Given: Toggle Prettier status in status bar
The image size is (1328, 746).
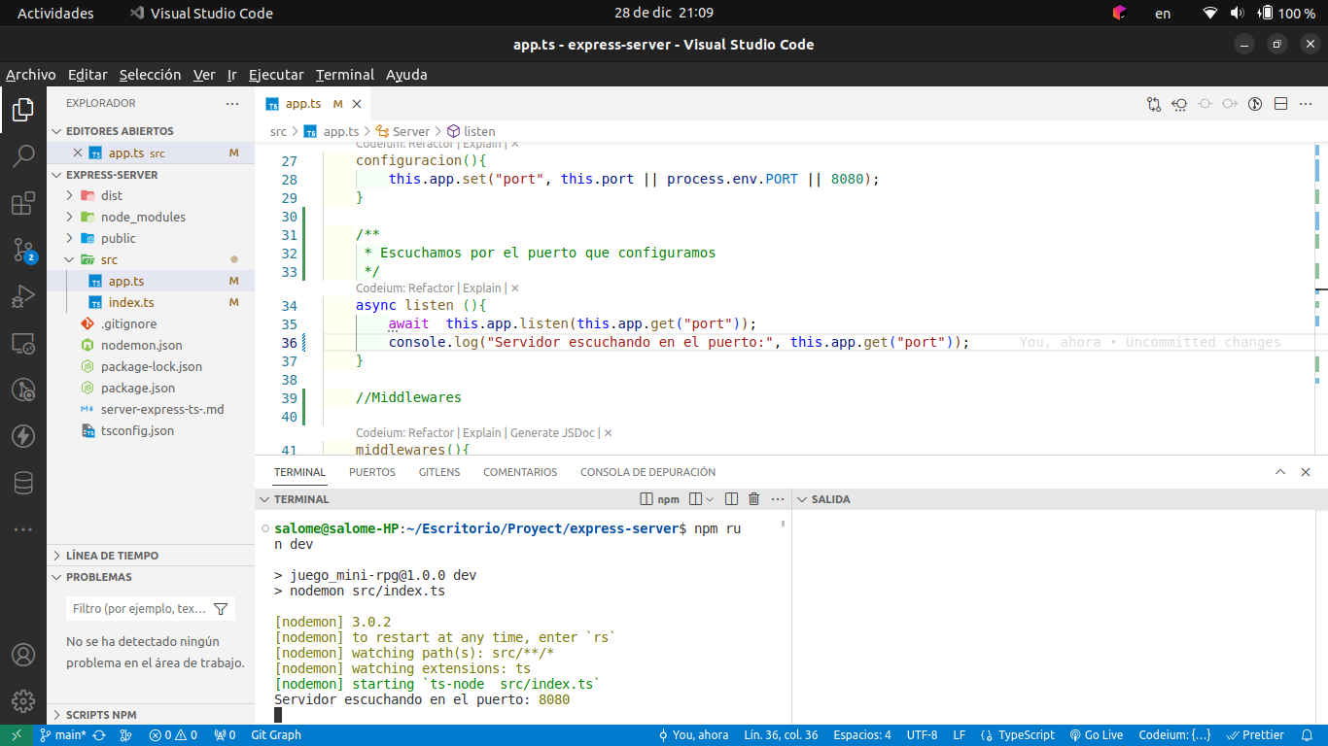Looking at the screenshot, I should pos(1255,735).
